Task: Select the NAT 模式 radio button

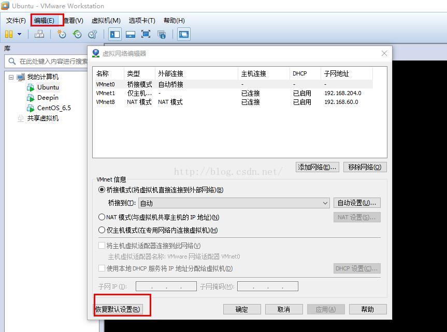Action: point(102,217)
